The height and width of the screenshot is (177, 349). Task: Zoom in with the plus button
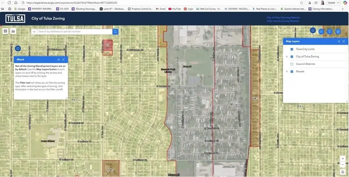coord(343,159)
